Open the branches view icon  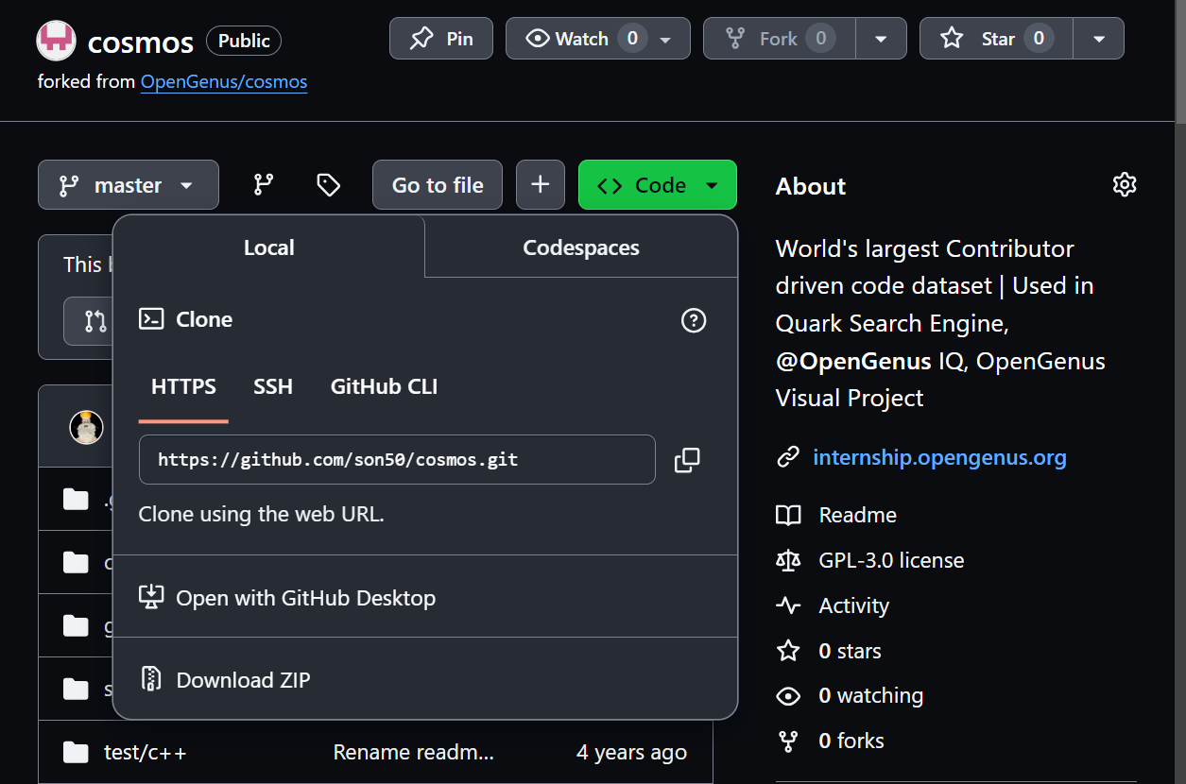click(x=264, y=185)
